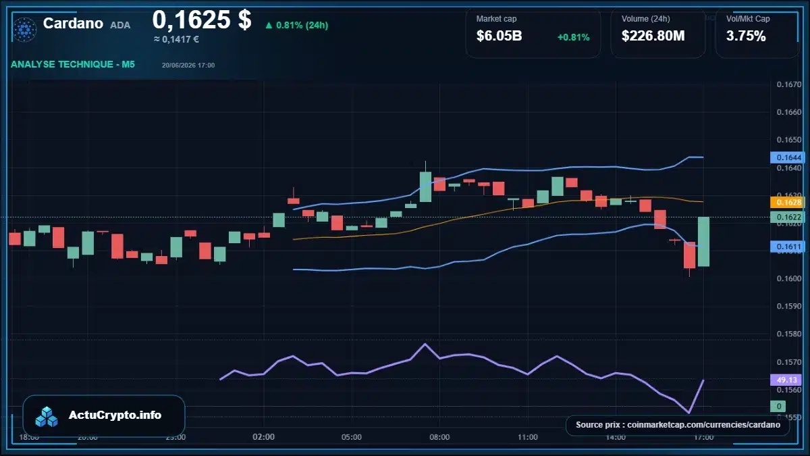Click the 0.1650 price axis label

(x=788, y=140)
